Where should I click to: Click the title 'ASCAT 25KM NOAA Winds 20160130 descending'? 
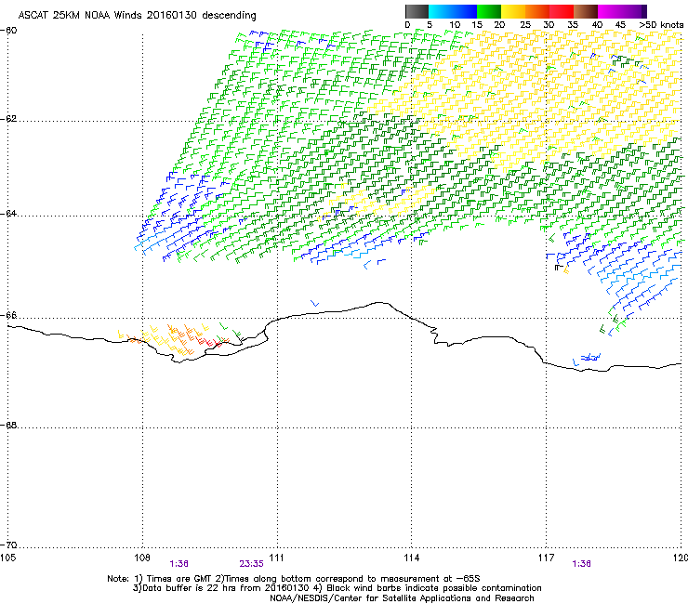137,16
